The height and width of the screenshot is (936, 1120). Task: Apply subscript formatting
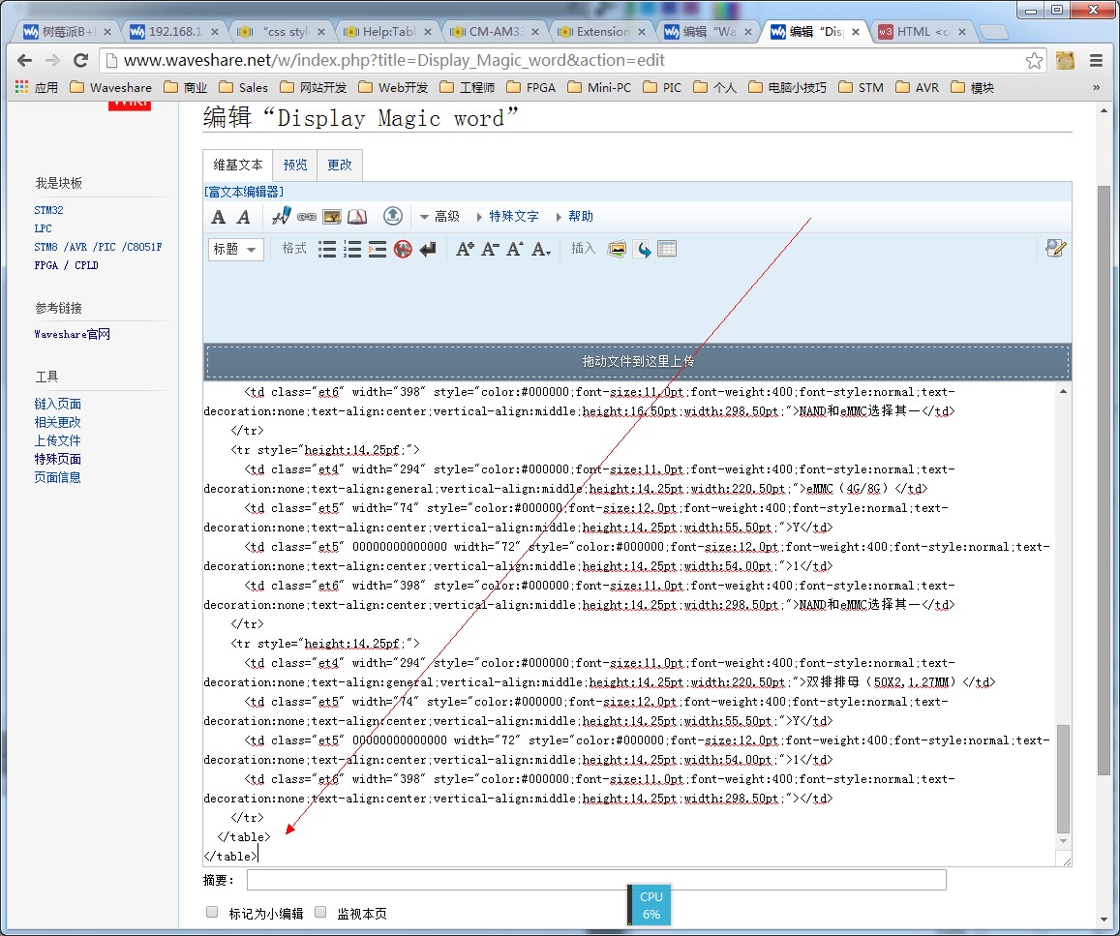(541, 249)
